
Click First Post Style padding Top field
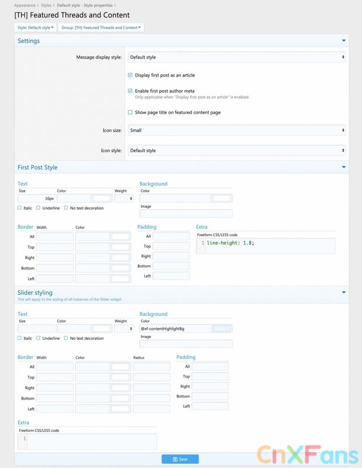point(171,246)
